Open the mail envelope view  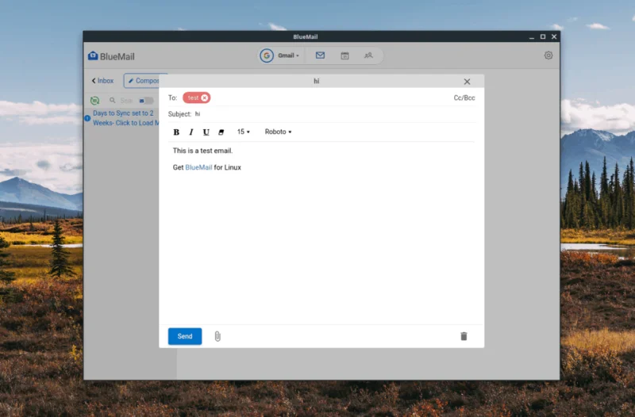[320, 55]
